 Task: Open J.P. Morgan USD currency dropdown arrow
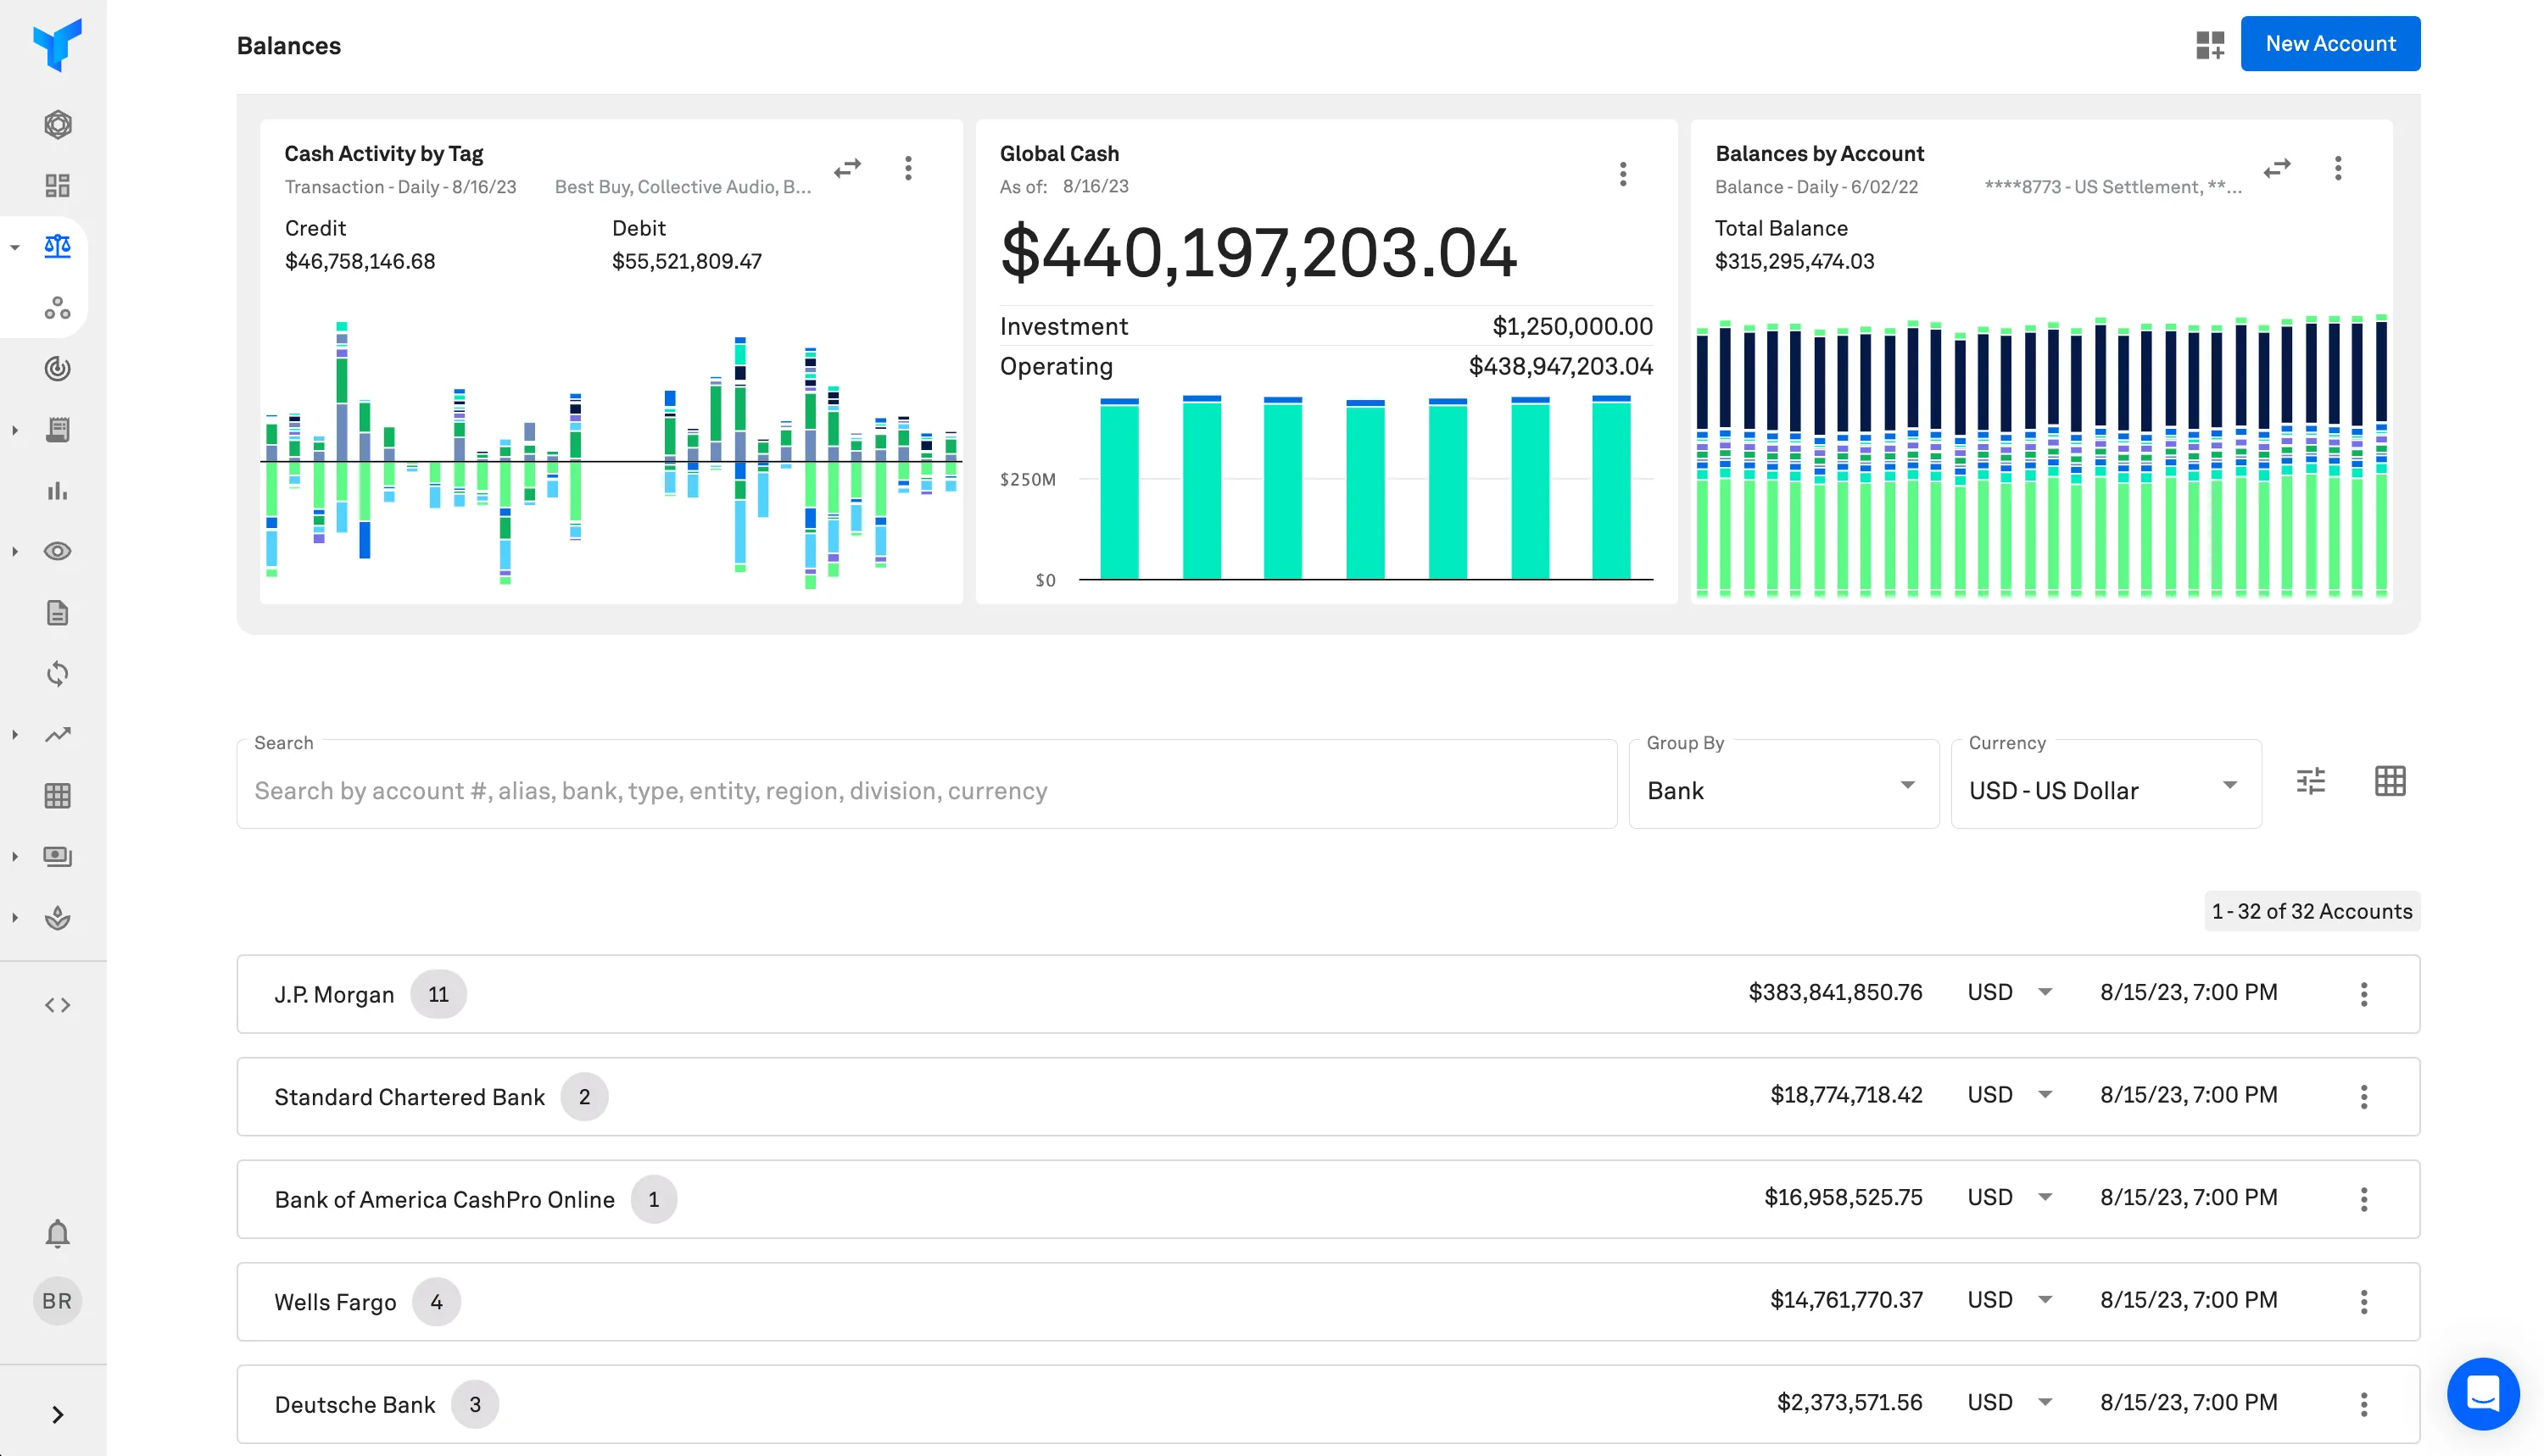(x=2045, y=993)
